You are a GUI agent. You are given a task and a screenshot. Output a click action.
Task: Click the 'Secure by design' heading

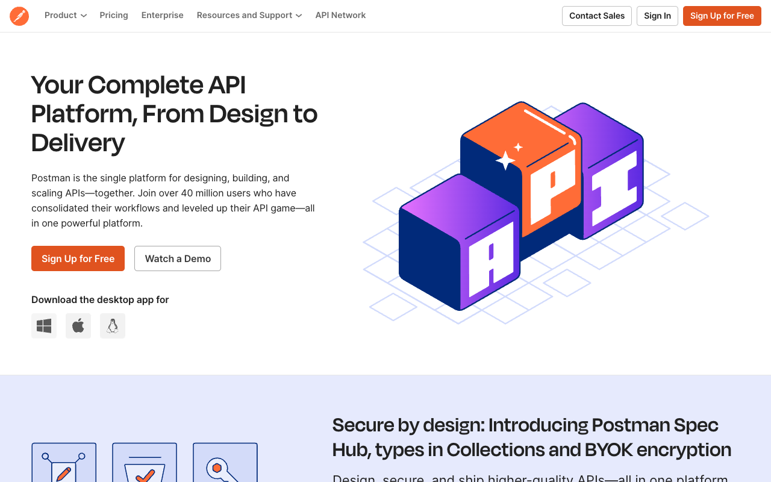532,437
